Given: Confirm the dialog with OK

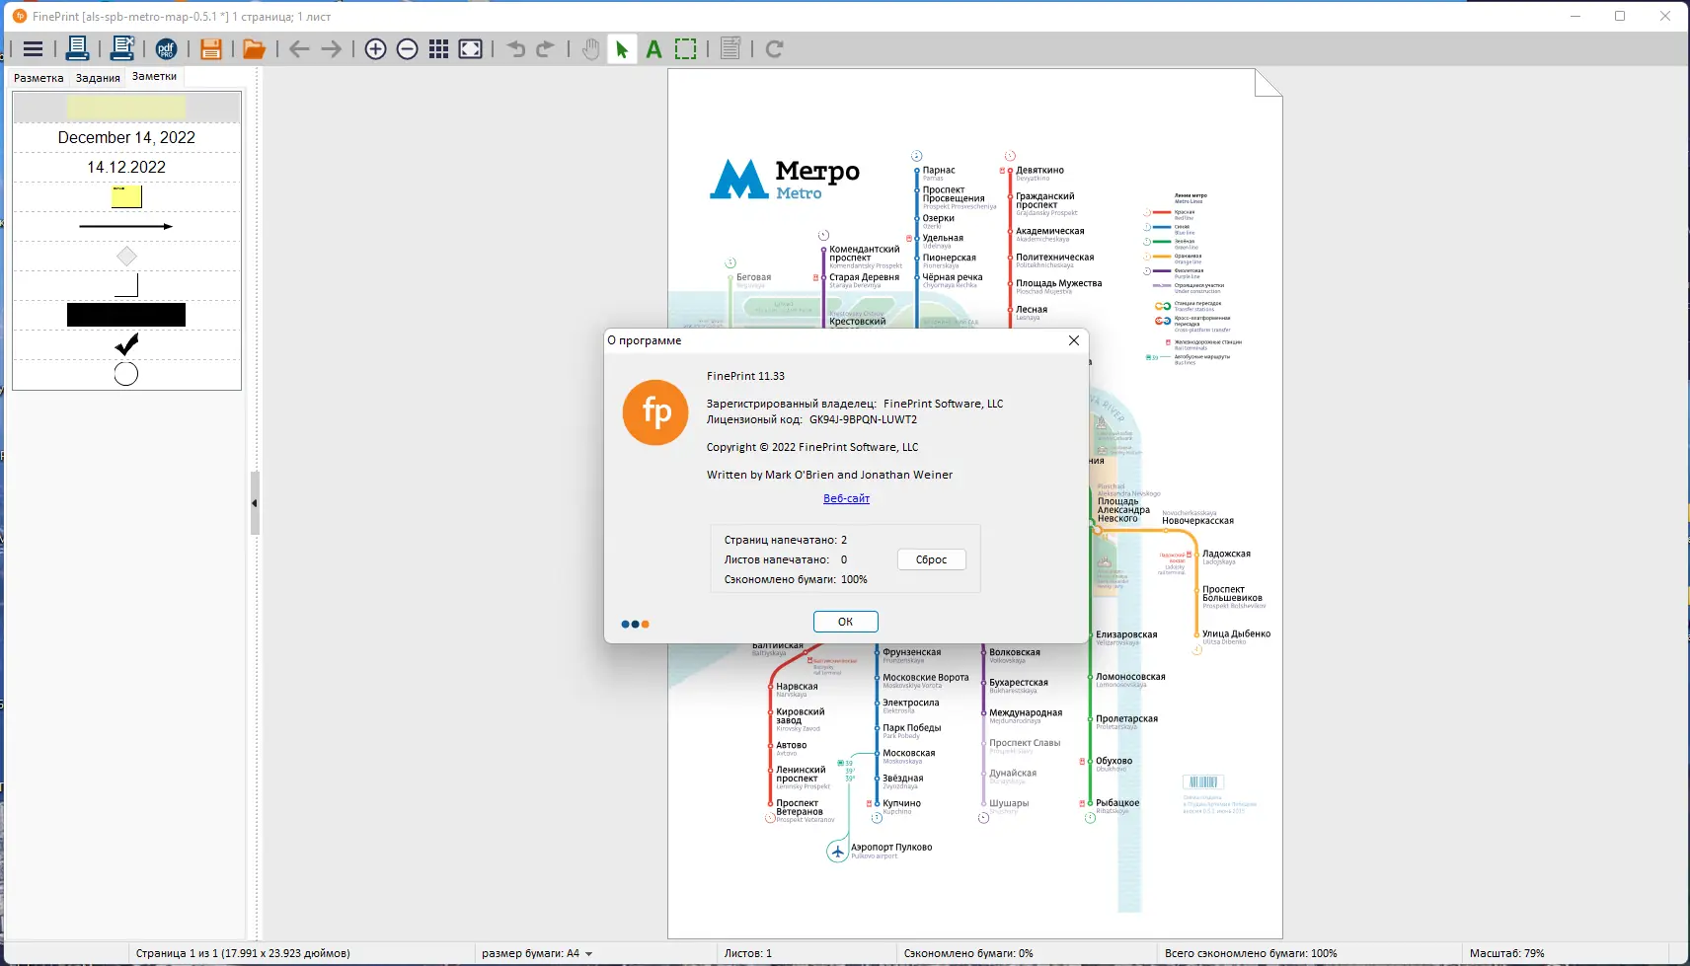Looking at the screenshot, I should pos(845,622).
